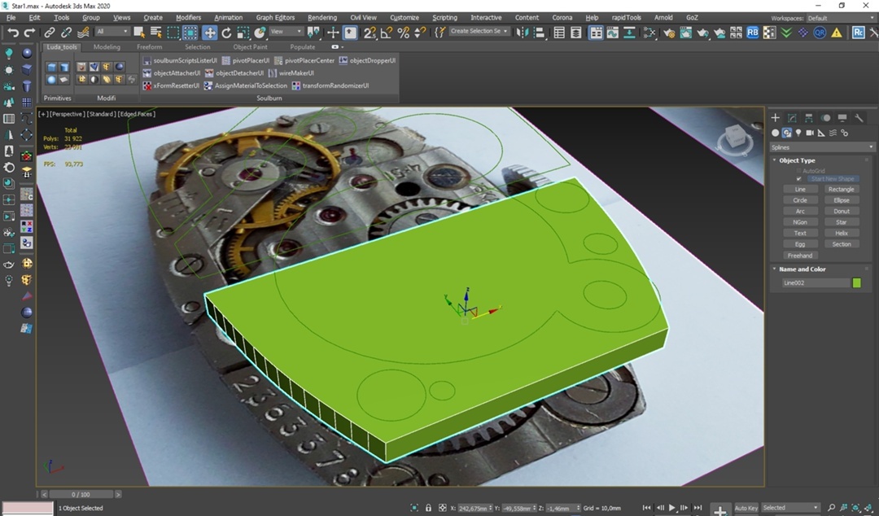Toggle the Auto Key button
The image size is (879, 516).
point(746,508)
